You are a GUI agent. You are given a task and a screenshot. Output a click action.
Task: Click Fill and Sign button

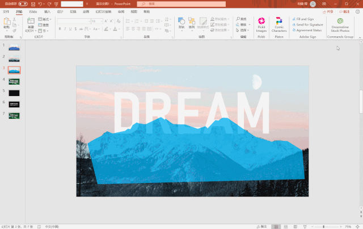click(x=303, y=19)
